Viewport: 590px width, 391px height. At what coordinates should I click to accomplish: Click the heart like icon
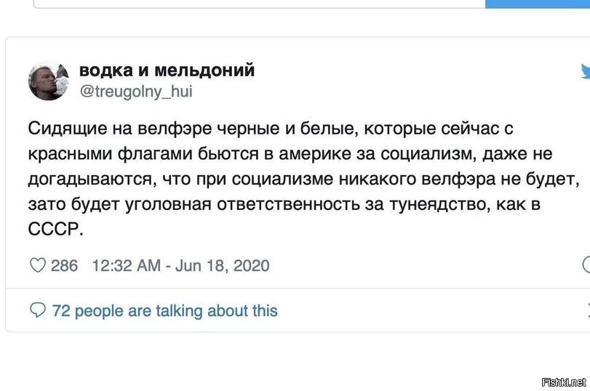point(37,265)
